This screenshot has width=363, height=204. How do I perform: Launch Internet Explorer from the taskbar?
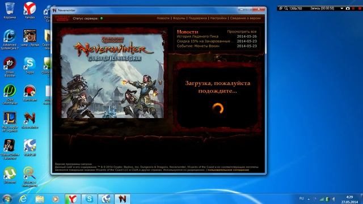coord(23,199)
